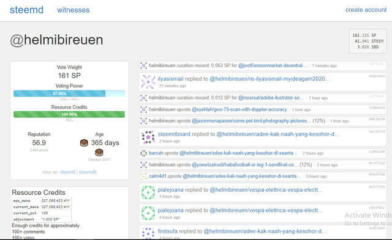This screenshot has width=392, height=240.
Task: Click avatar icon beside syehlah upvote row
Action: (x=143, y=109)
